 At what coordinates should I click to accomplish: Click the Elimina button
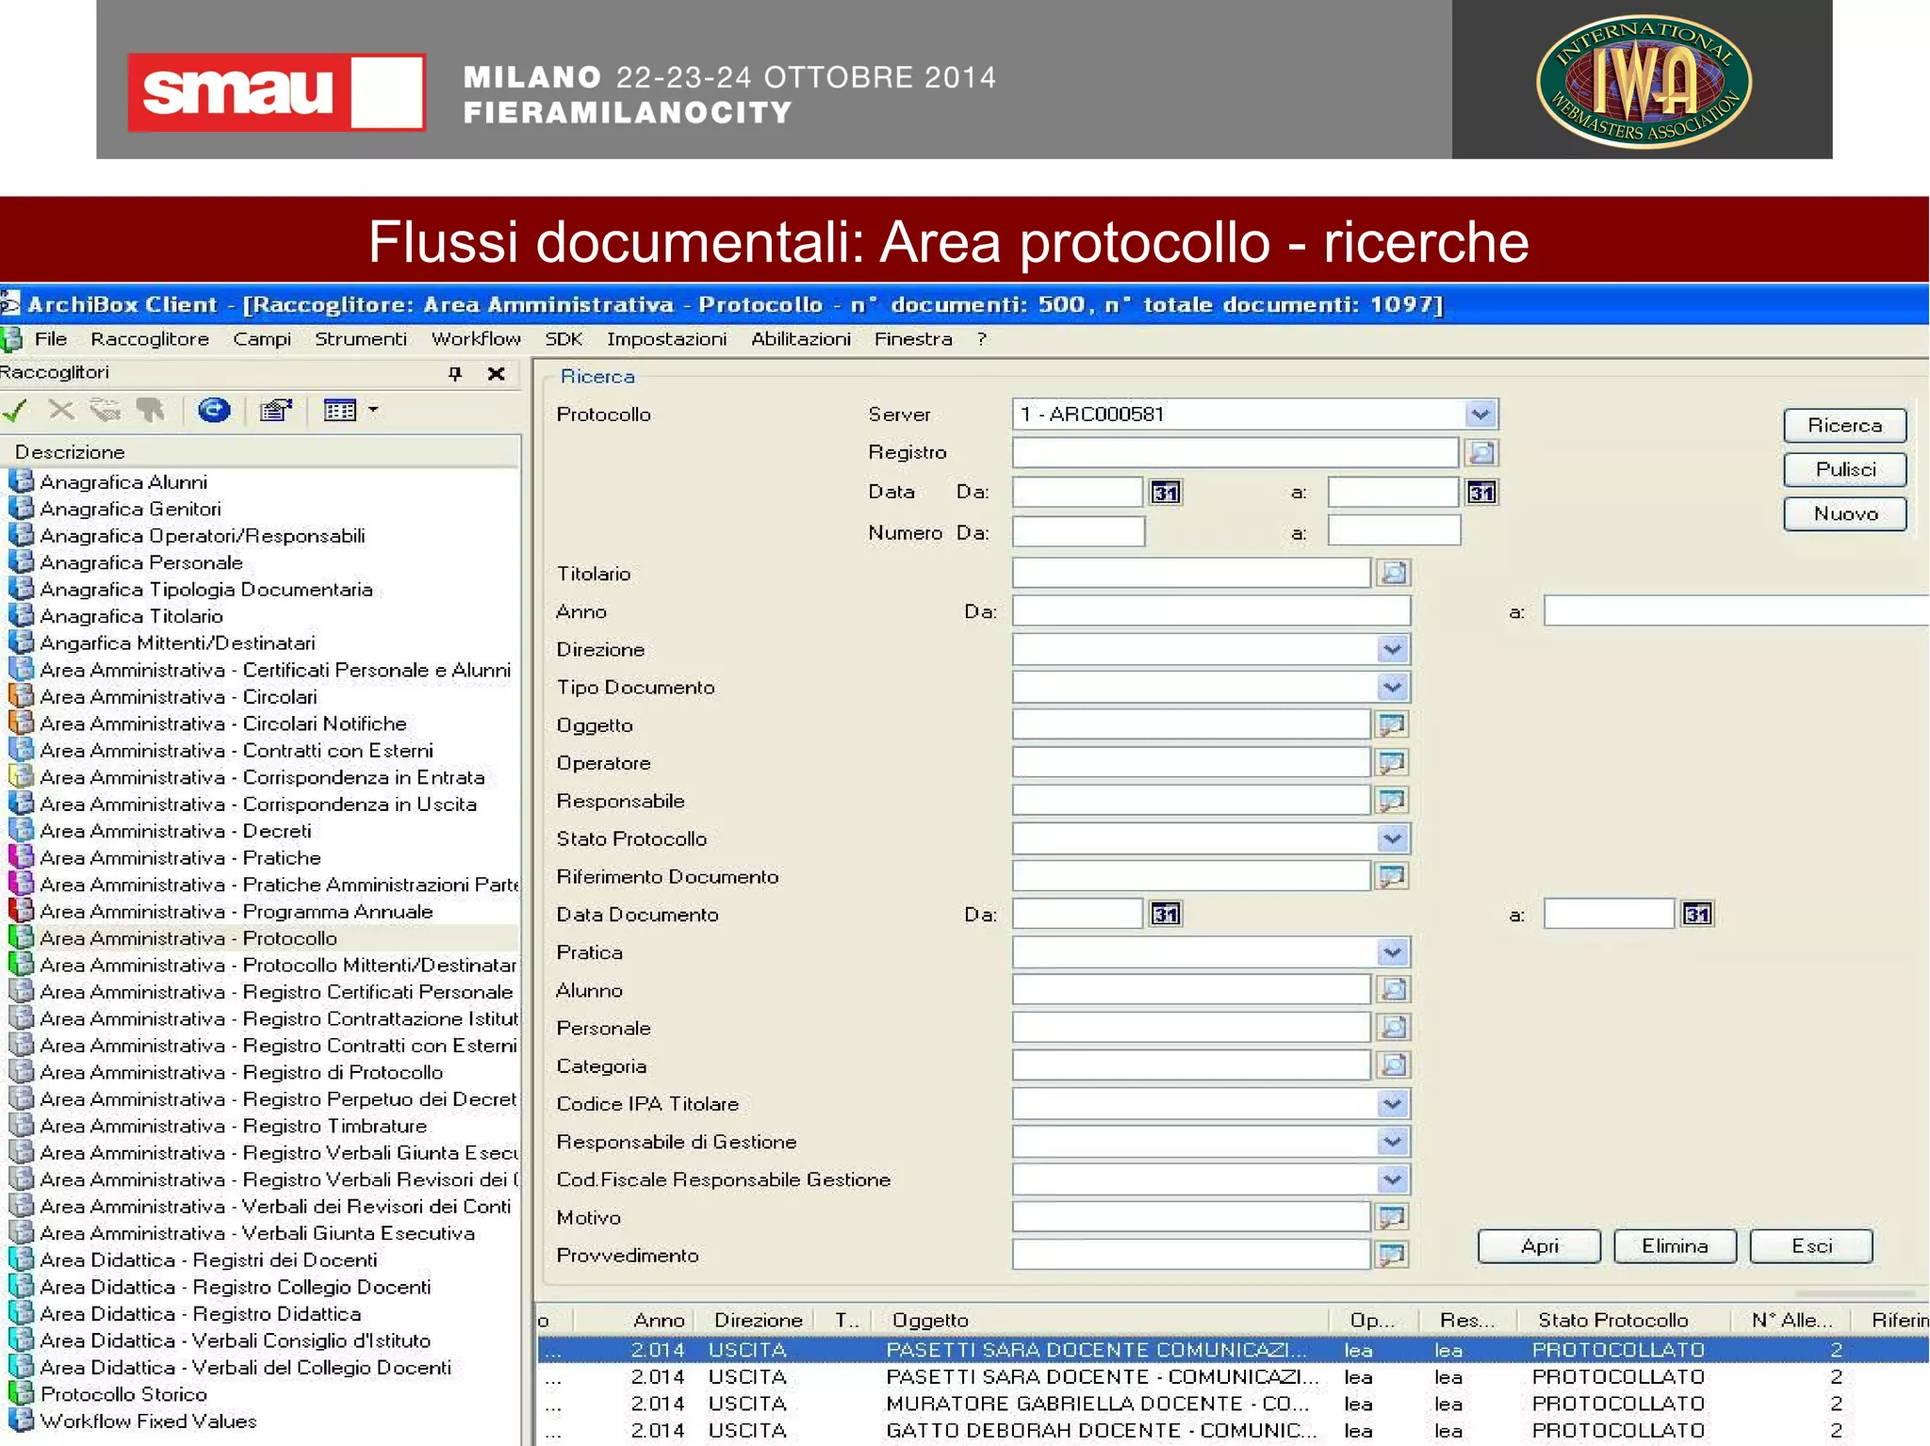[x=1675, y=1245]
